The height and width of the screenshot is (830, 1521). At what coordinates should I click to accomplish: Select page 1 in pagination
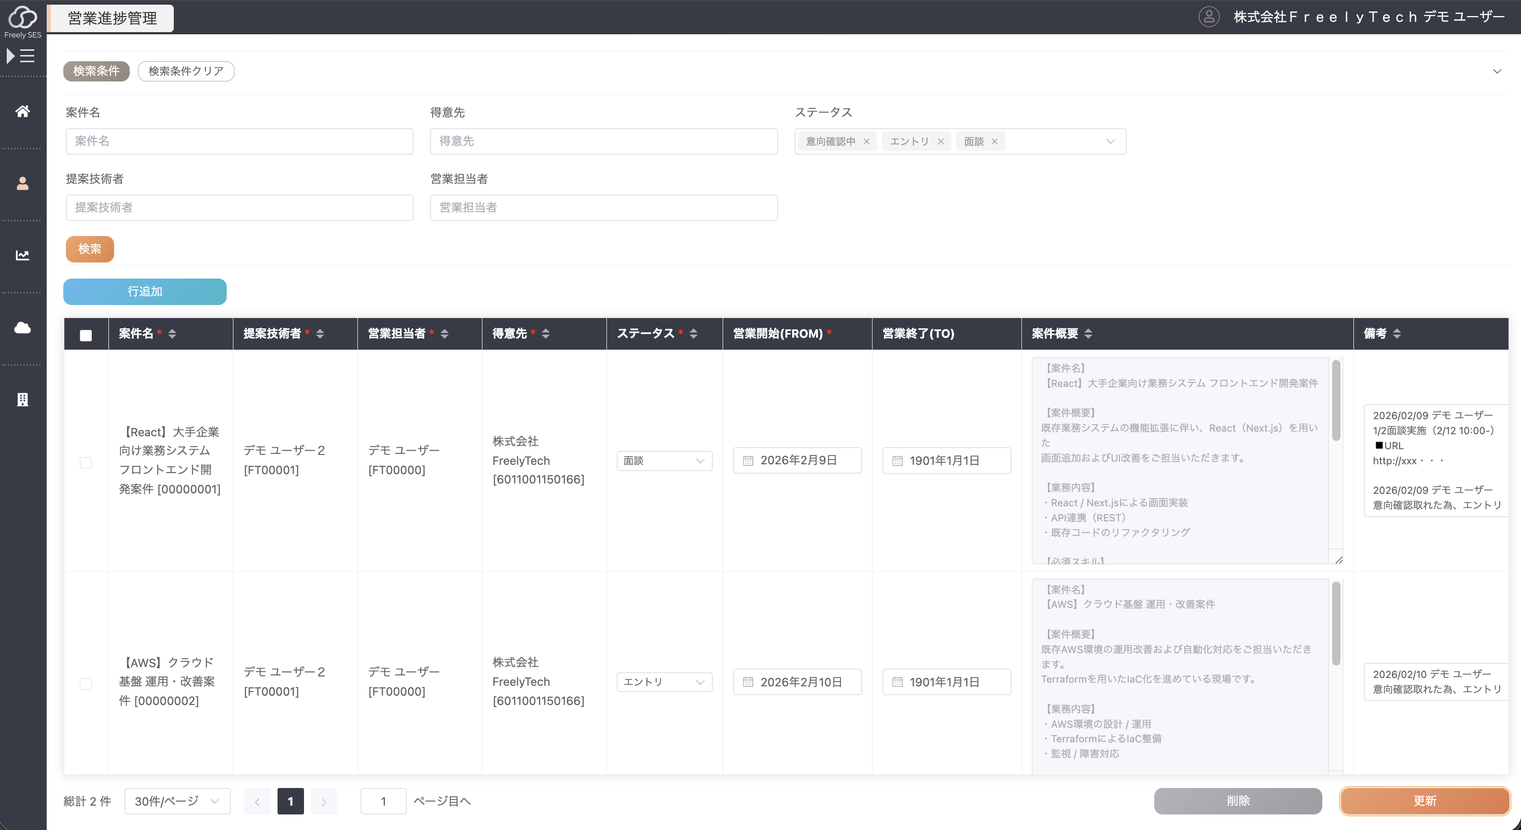click(291, 800)
